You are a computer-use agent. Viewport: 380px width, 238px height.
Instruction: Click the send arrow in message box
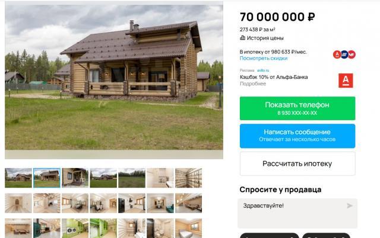point(349,205)
